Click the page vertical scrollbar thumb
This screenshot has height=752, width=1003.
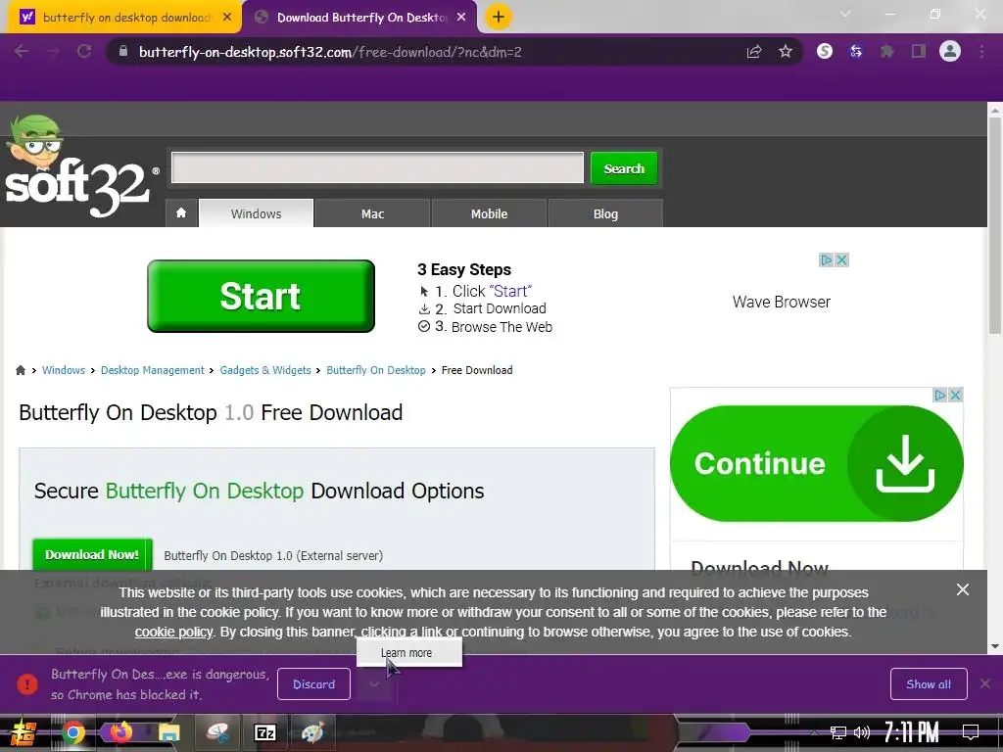tap(994, 226)
